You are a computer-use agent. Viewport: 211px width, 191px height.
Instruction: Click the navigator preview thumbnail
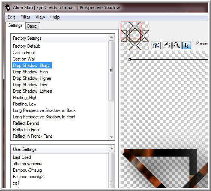click(x=135, y=36)
